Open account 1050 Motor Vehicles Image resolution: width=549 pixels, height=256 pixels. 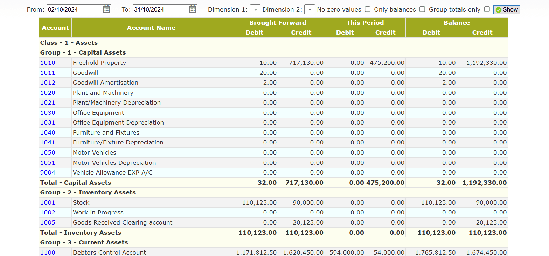[48, 152]
